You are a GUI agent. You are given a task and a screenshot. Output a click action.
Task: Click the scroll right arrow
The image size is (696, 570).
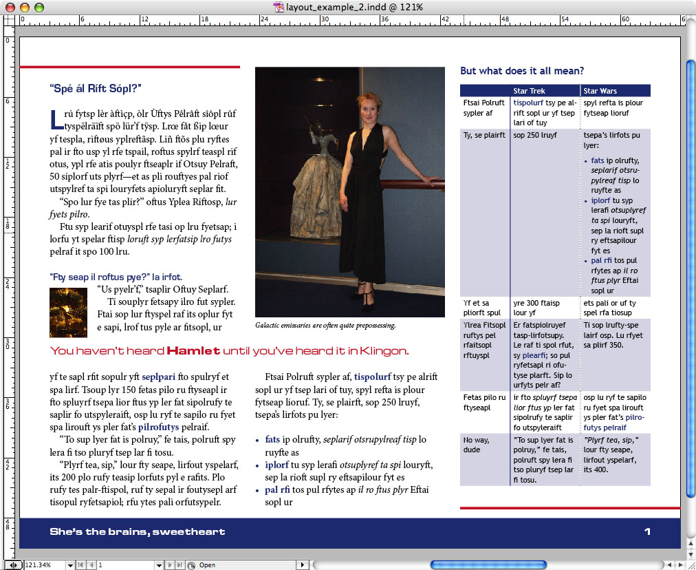680,564
